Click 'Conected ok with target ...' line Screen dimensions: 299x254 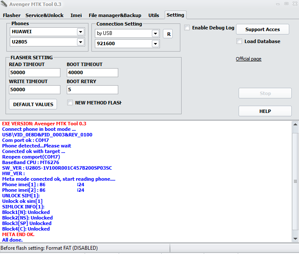pos(34,151)
